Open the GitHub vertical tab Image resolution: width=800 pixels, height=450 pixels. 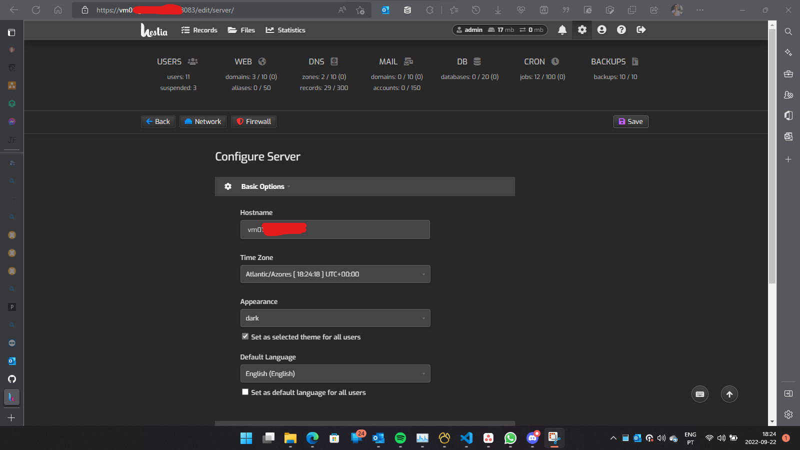(12, 379)
